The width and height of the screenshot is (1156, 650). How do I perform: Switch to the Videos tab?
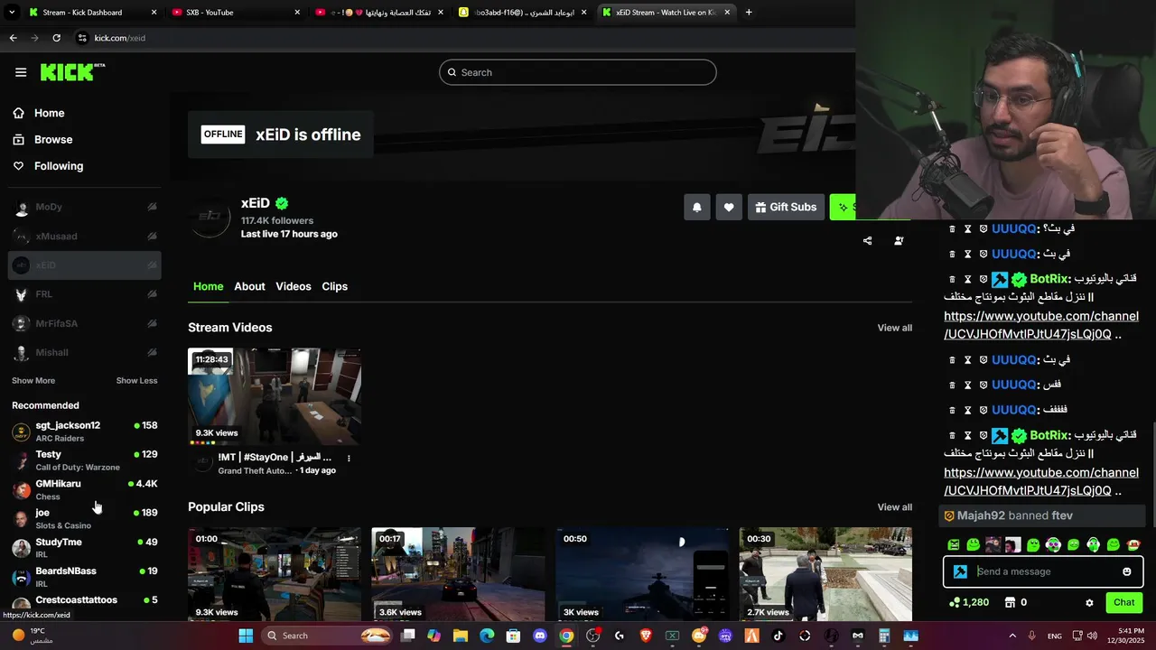294,286
